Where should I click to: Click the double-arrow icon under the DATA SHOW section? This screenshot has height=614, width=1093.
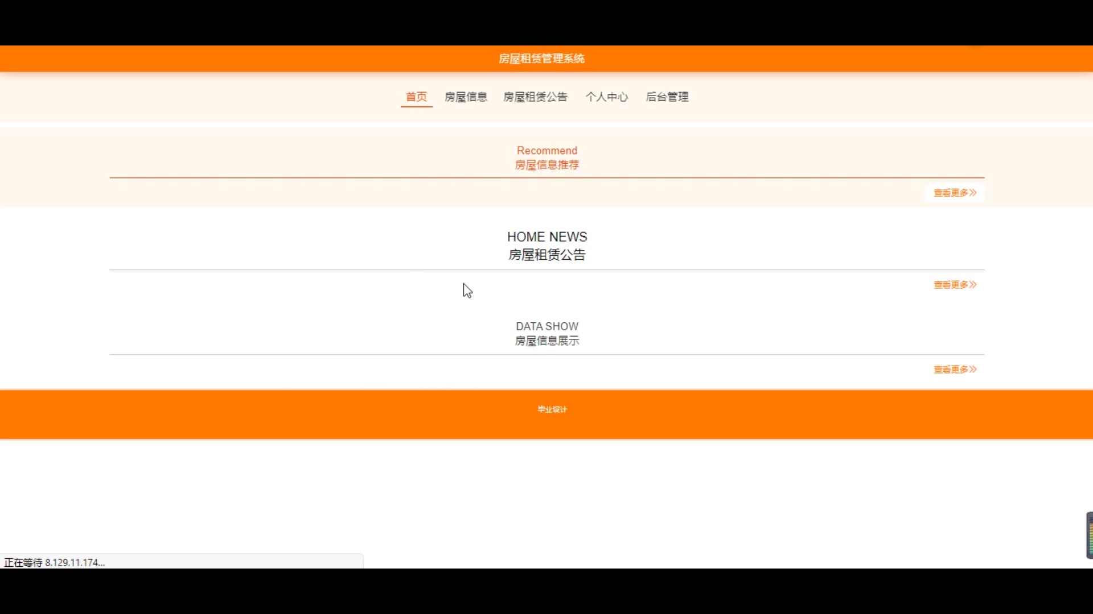tap(973, 370)
